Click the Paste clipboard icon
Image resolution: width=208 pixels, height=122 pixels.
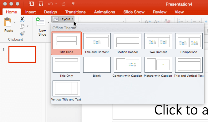point(8,22)
